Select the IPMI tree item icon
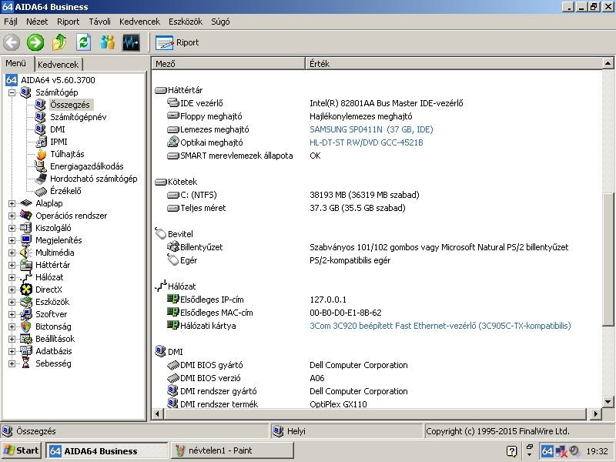 pos(40,142)
